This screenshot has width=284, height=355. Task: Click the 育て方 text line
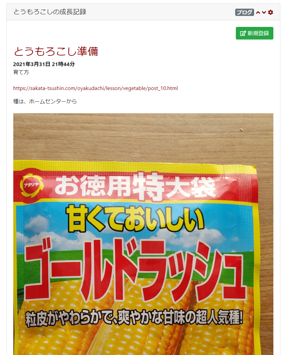pyautogui.click(x=21, y=72)
